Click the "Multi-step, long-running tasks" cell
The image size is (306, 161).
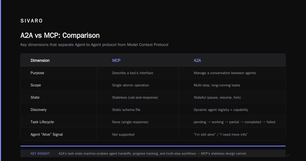[x=217, y=85]
